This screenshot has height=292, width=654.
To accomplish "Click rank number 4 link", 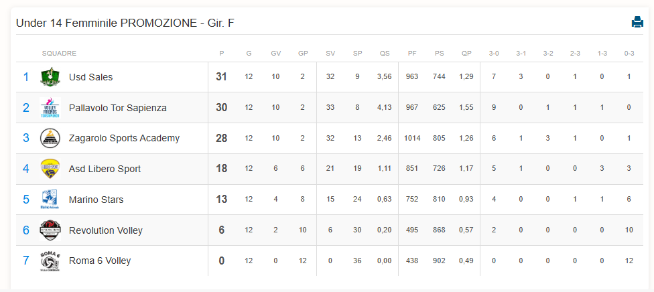I will [x=26, y=169].
